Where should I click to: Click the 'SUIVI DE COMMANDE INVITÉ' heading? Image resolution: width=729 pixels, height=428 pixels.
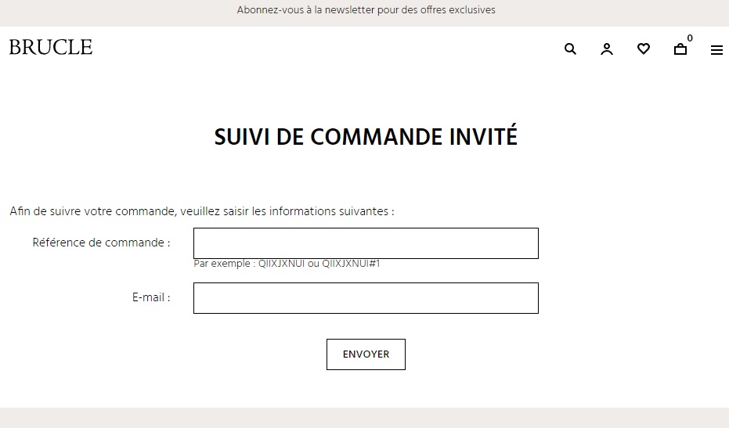366,137
